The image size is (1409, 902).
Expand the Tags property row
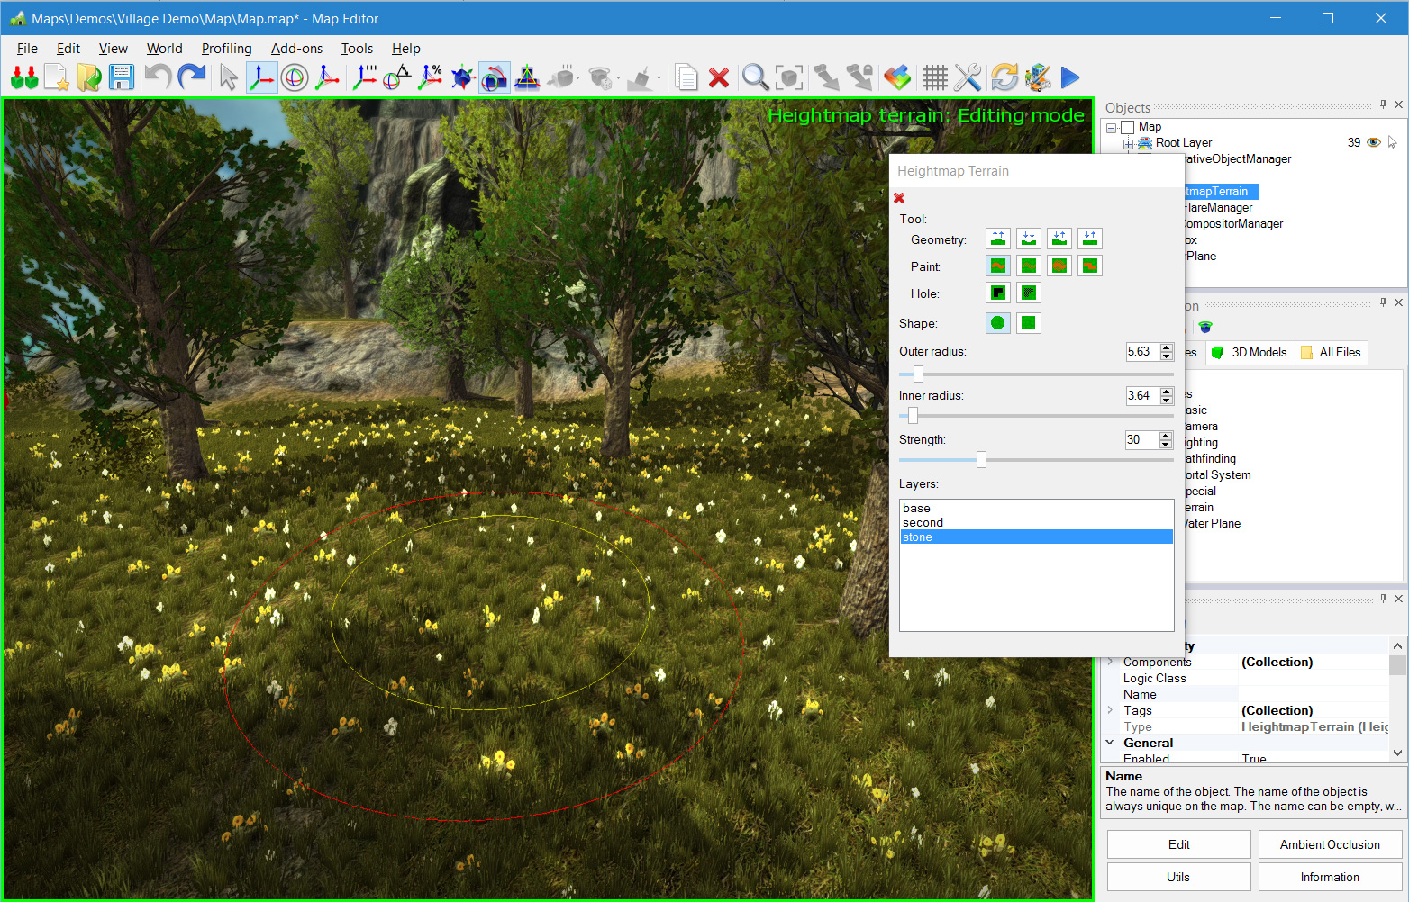pyautogui.click(x=1111, y=710)
